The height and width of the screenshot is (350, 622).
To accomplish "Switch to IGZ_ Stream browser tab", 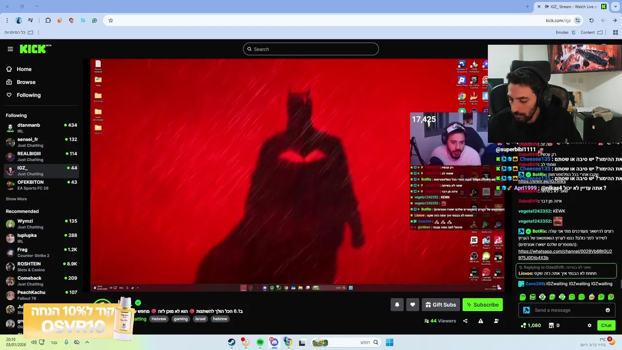I will pos(572,7).
